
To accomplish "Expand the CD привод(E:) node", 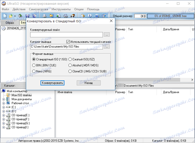I will [x=4, y=115].
